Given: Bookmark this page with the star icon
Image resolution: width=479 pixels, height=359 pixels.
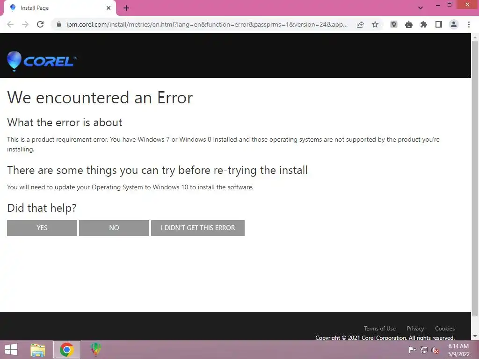Looking at the screenshot, I should point(375,24).
